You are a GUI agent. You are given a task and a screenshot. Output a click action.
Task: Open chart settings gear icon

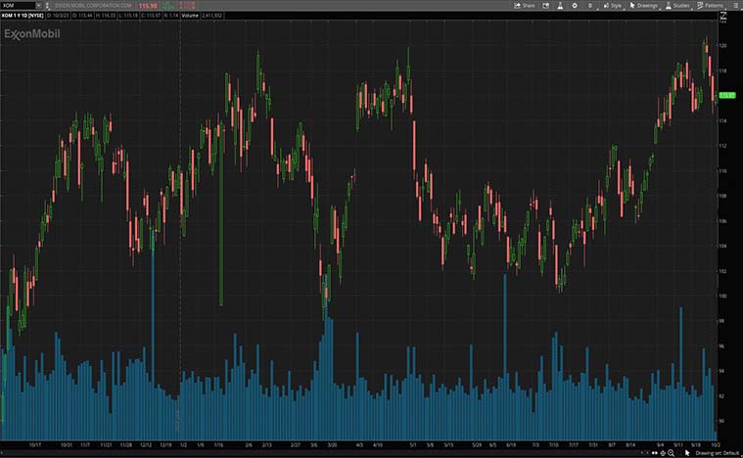tap(575, 5)
